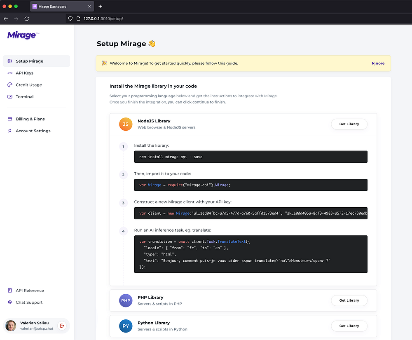The height and width of the screenshot is (340, 412).
Task: Click the Mirage logo
Action: coord(23,35)
